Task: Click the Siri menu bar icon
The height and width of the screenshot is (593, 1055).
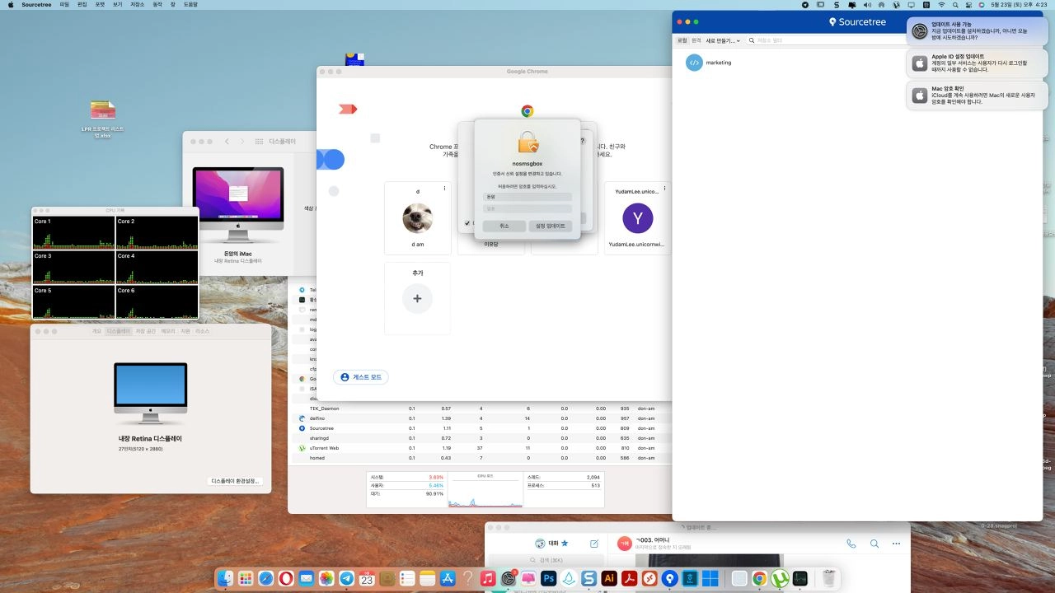Action: point(982,5)
